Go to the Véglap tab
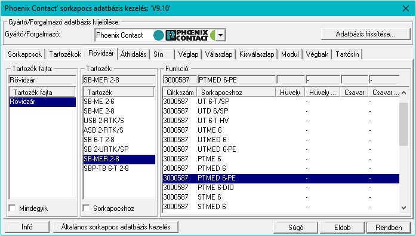Image resolution: width=416 pixels, height=236 pixels. (x=188, y=54)
